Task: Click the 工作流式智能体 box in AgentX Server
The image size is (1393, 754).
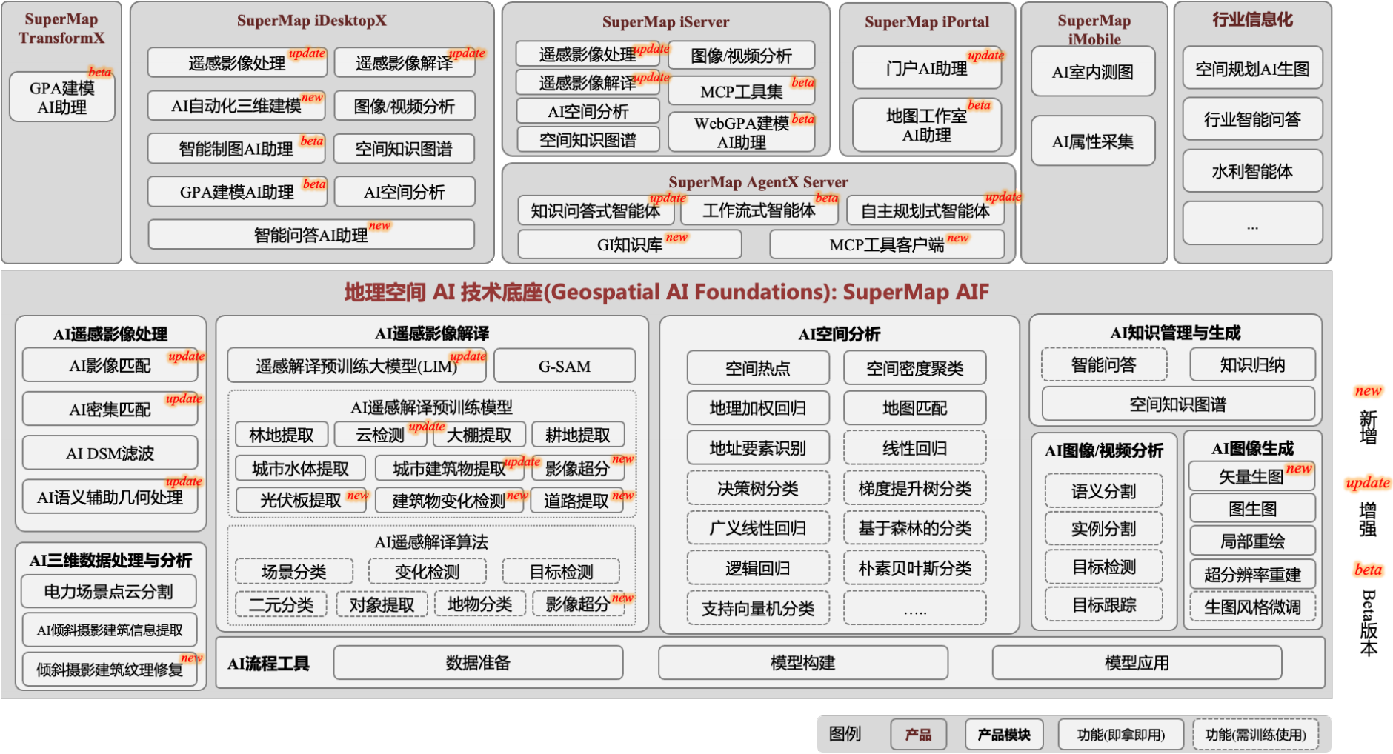Action: (x=759, y=211)
